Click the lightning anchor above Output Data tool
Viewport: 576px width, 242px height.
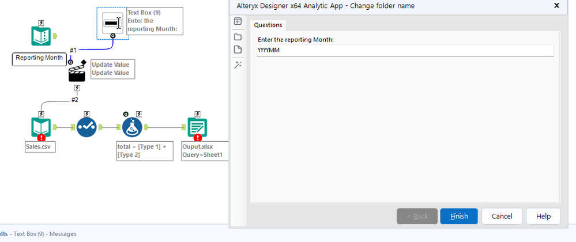(x=197, y=114)
